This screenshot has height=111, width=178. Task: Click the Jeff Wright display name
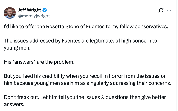29,10
